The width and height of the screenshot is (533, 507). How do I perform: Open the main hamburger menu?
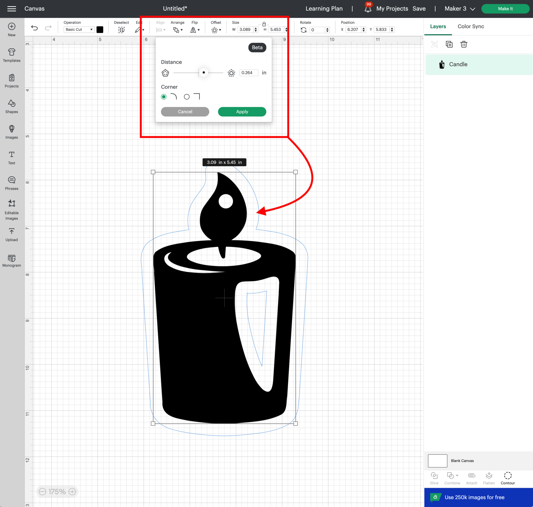(x=12, y=9)
